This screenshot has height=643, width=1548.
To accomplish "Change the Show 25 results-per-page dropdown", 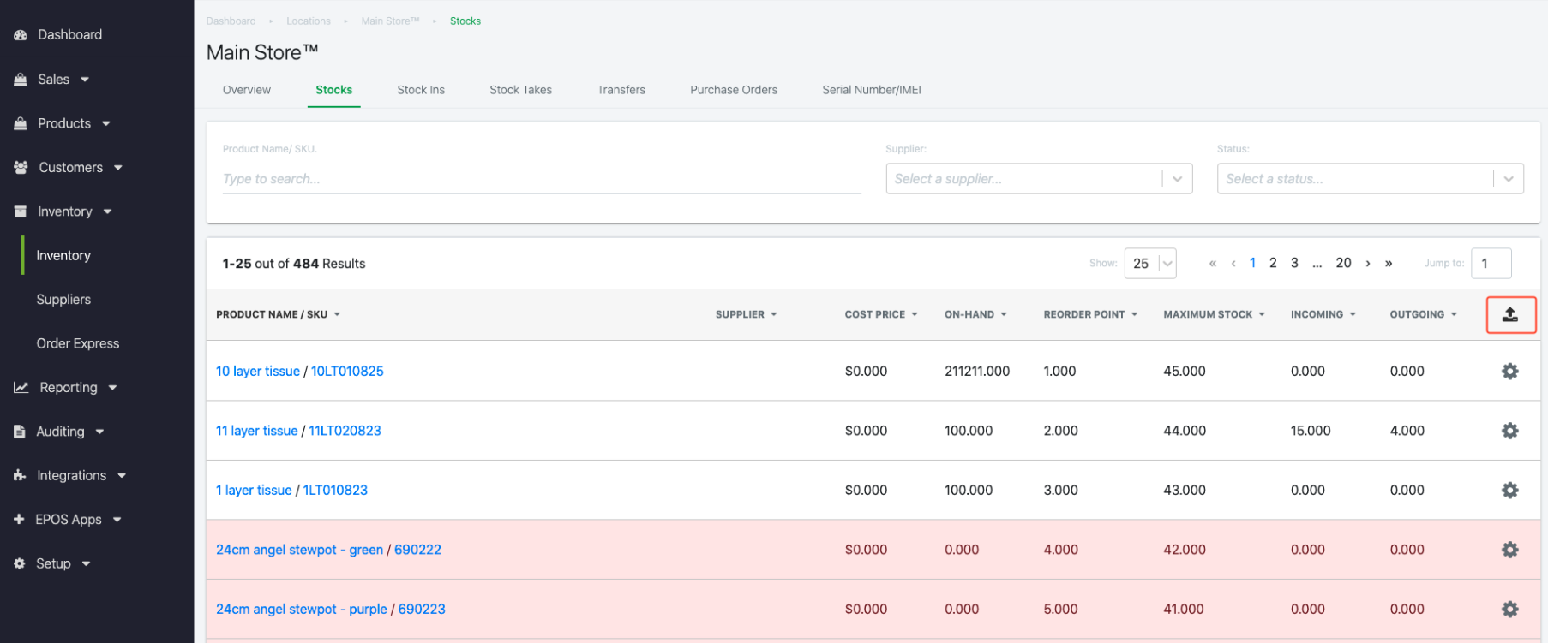I will 1149,264.
